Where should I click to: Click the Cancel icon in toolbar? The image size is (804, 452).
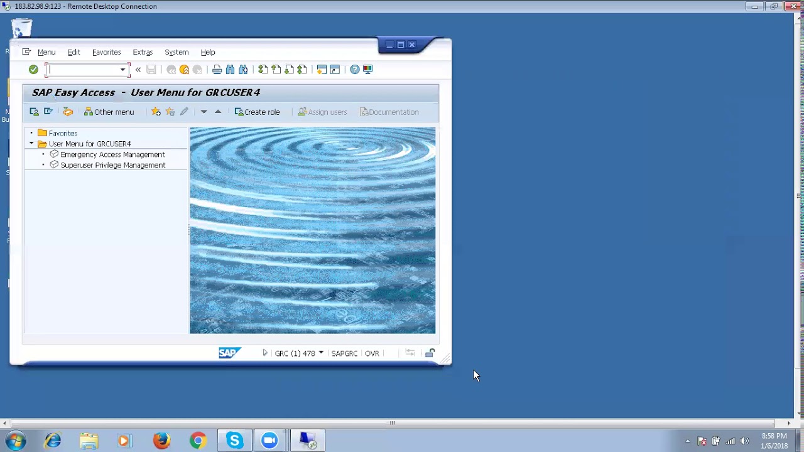tap(197, 70)
